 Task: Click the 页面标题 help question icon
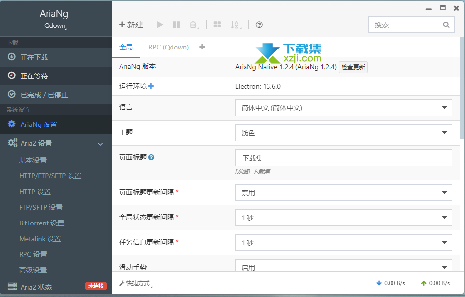coord(151,157)
